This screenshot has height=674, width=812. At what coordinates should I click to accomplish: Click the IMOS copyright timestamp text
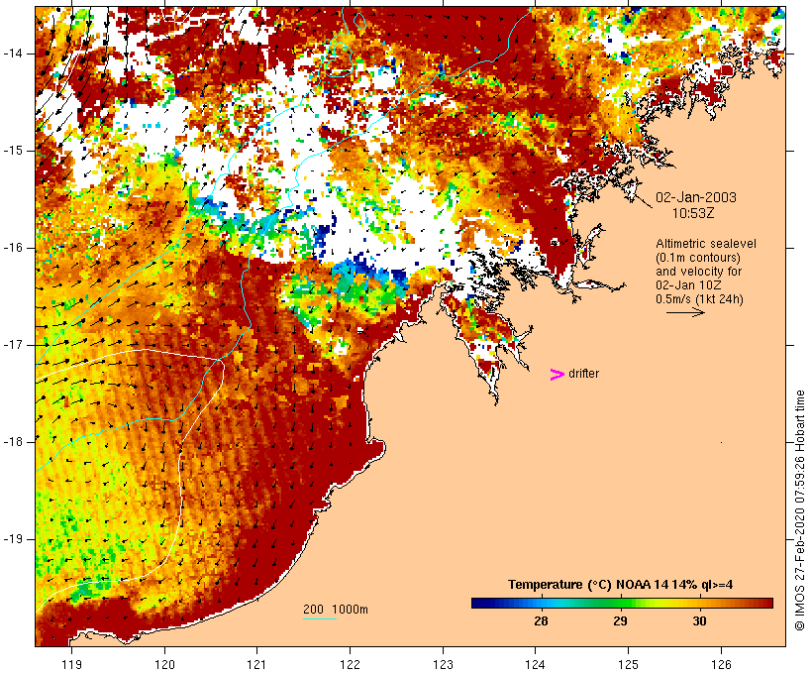(x=799, y=510)
